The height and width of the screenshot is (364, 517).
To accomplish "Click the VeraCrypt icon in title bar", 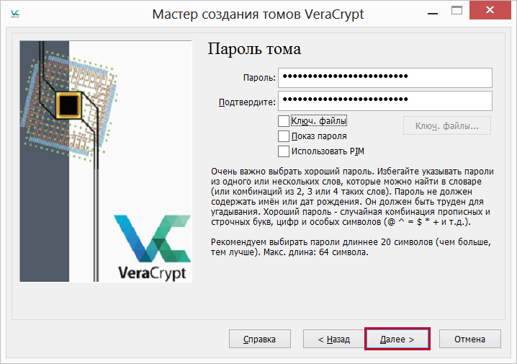I will [15, 14].
